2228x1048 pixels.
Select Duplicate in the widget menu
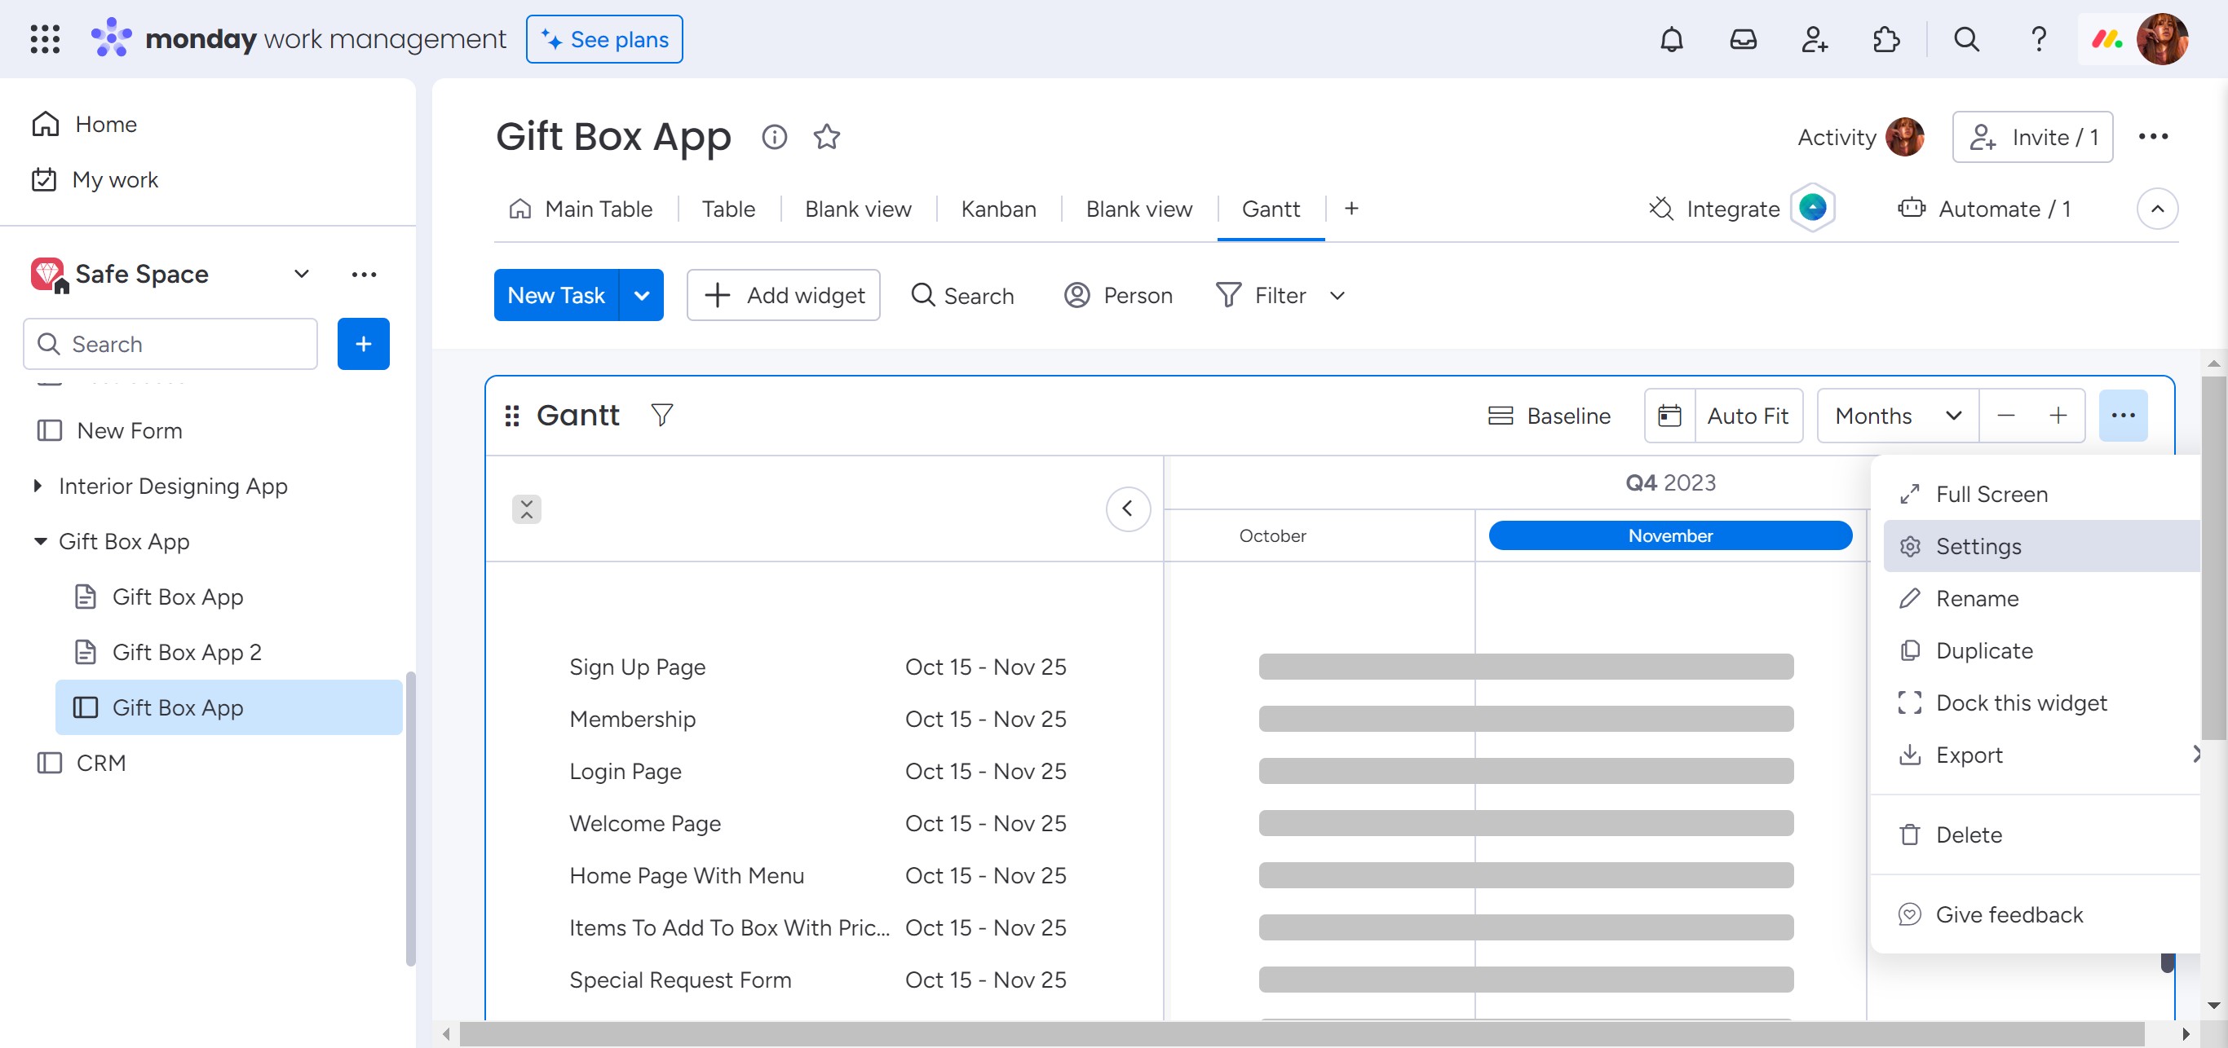[x=2041, y=650]
